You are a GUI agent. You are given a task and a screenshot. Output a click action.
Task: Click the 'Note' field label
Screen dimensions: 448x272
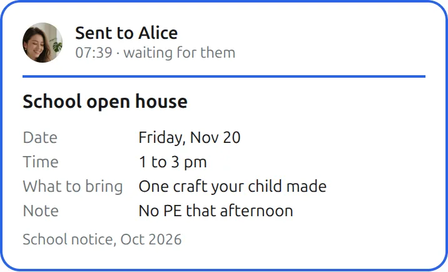[x=41, y=211]
